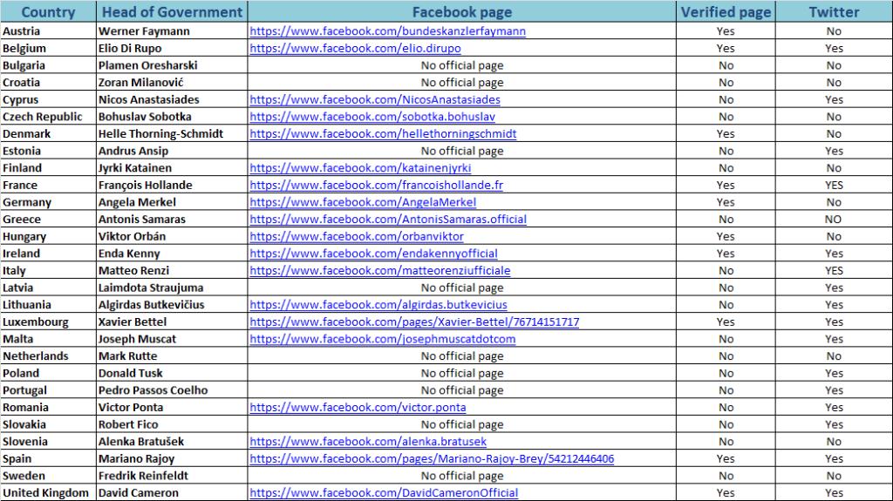The image size is (893, 501).
Task: Click the katainenjyrki Facebook link
Action: pyautogui.click(x=360, y=168)
